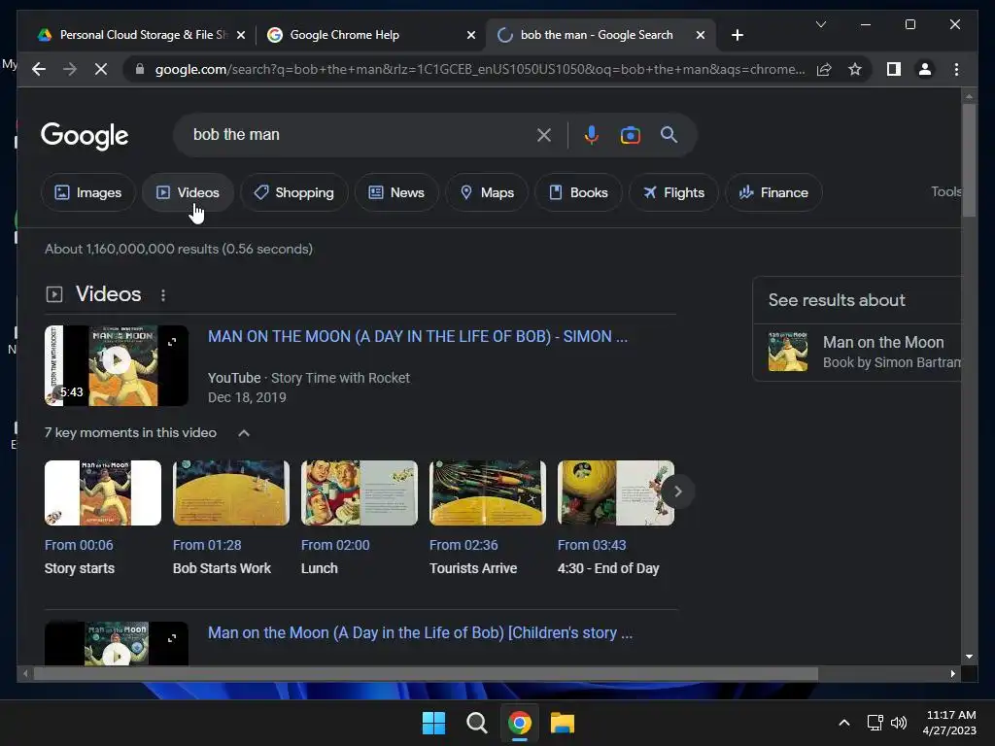Click the vertical scrollbar thumb
The width and height of the screenshot is (995, 746).
(x=969, y=160)
